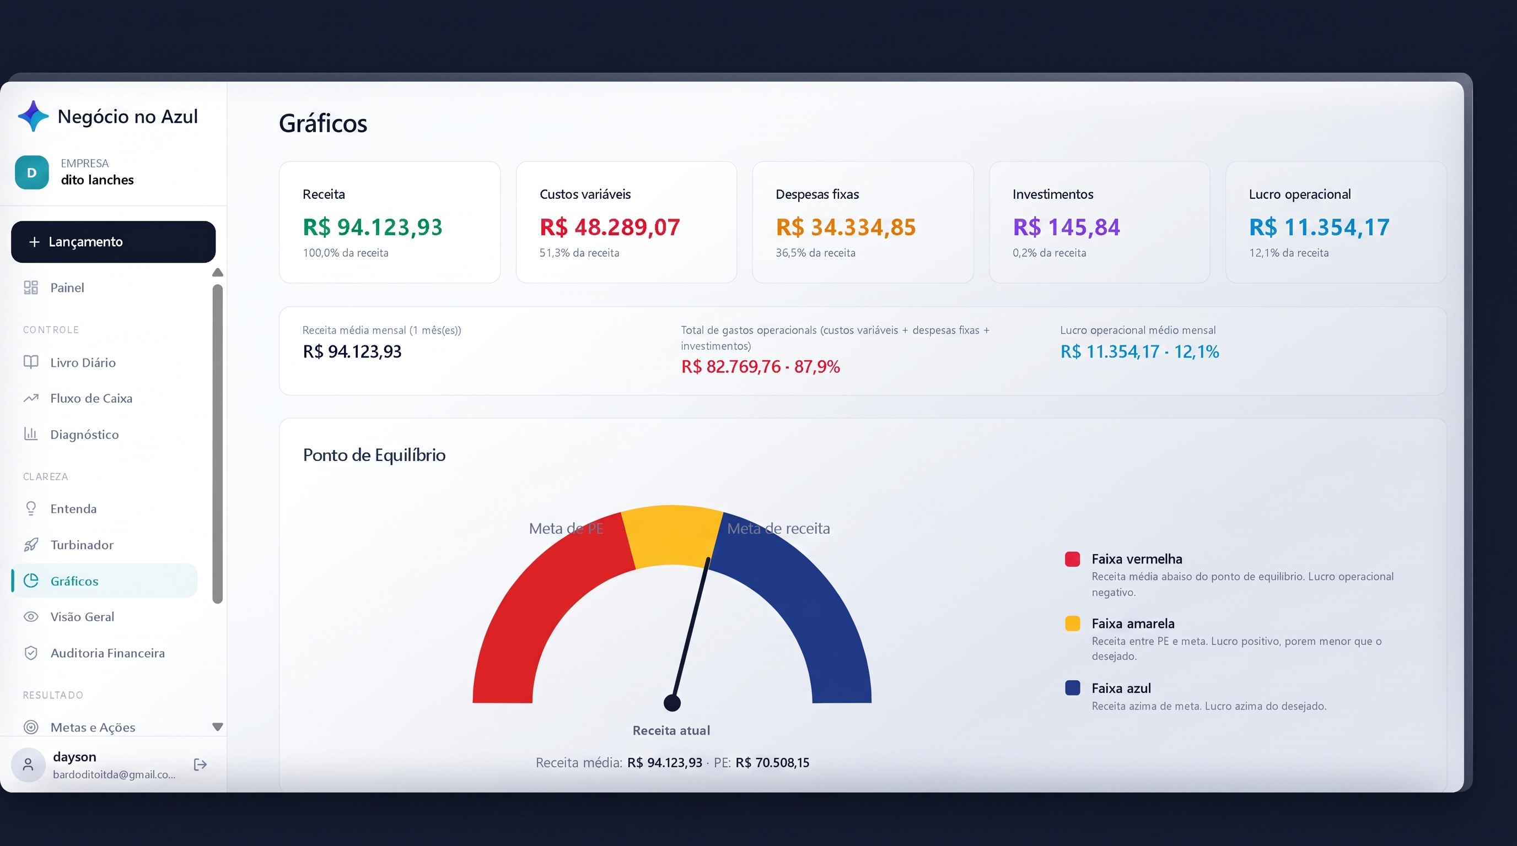The width and height of the screenshot is (1517, 846).
Task: Open Metas e Ações
Action: (x=104, y=727)
